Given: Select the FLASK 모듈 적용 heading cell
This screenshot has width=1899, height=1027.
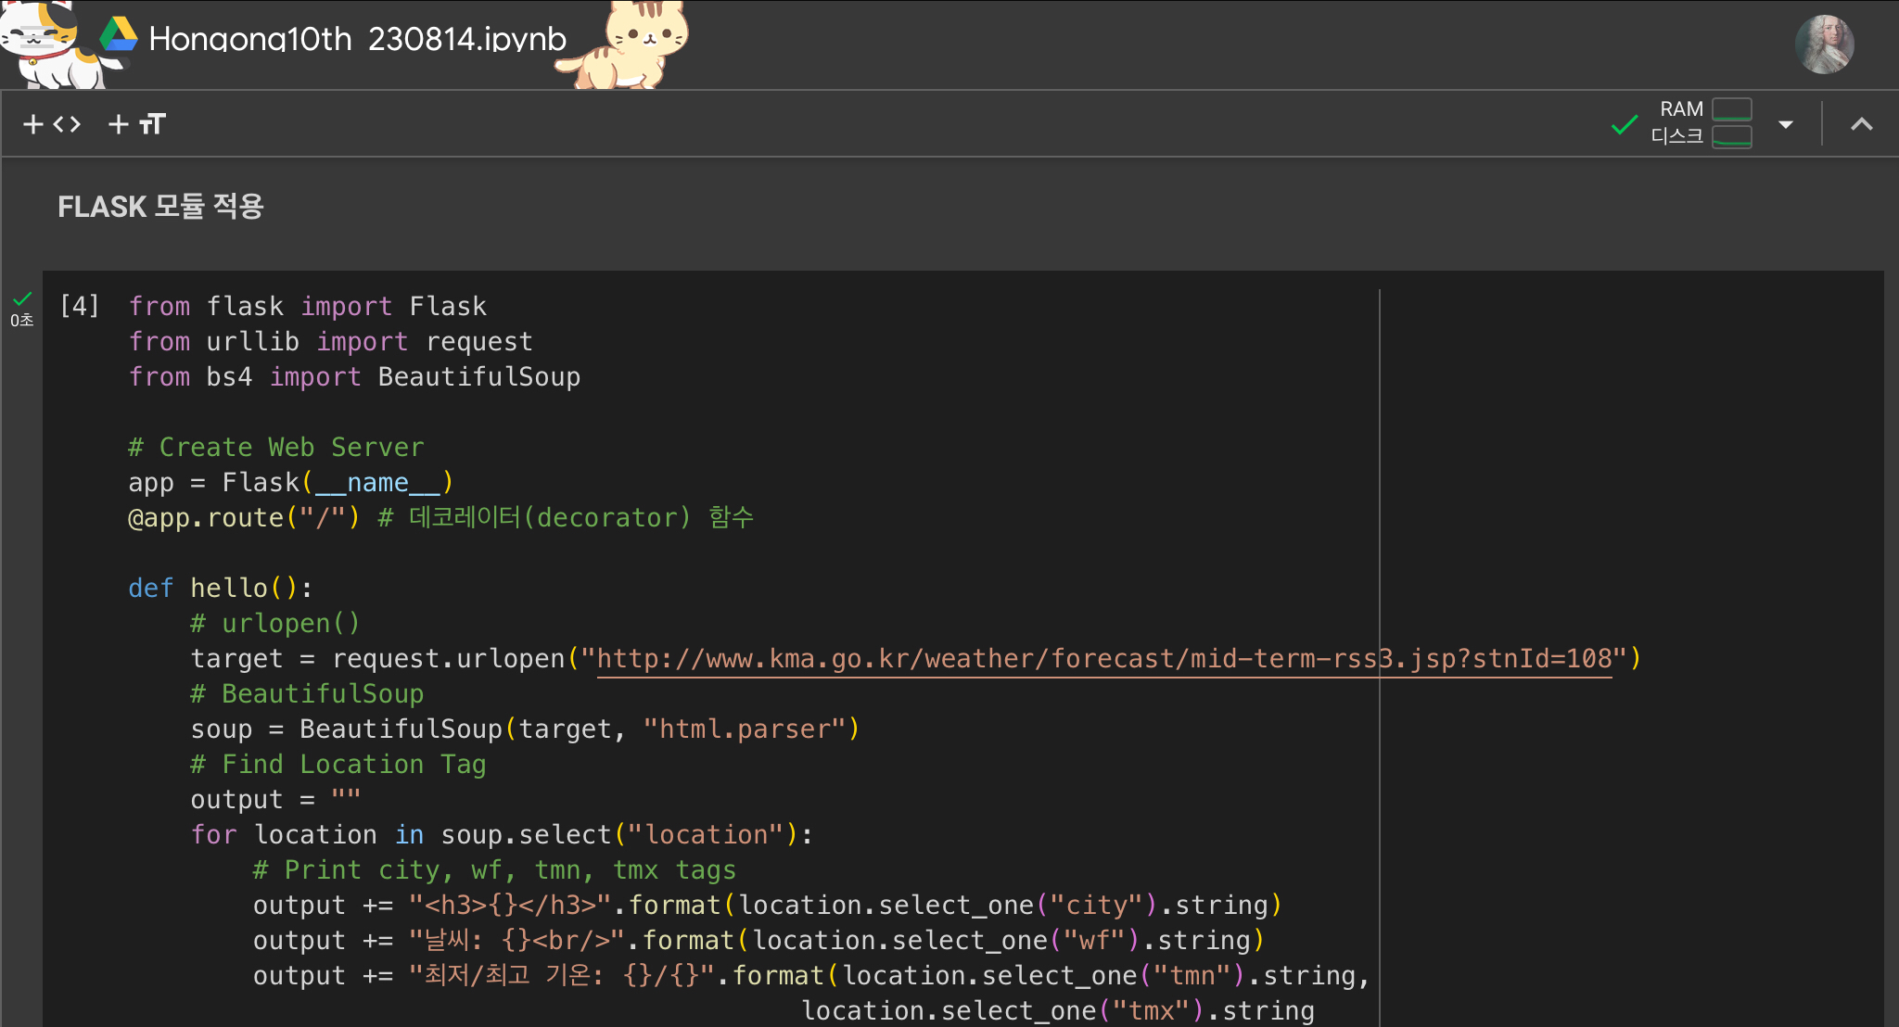Looking at the screenshot, I should (161, 206).
